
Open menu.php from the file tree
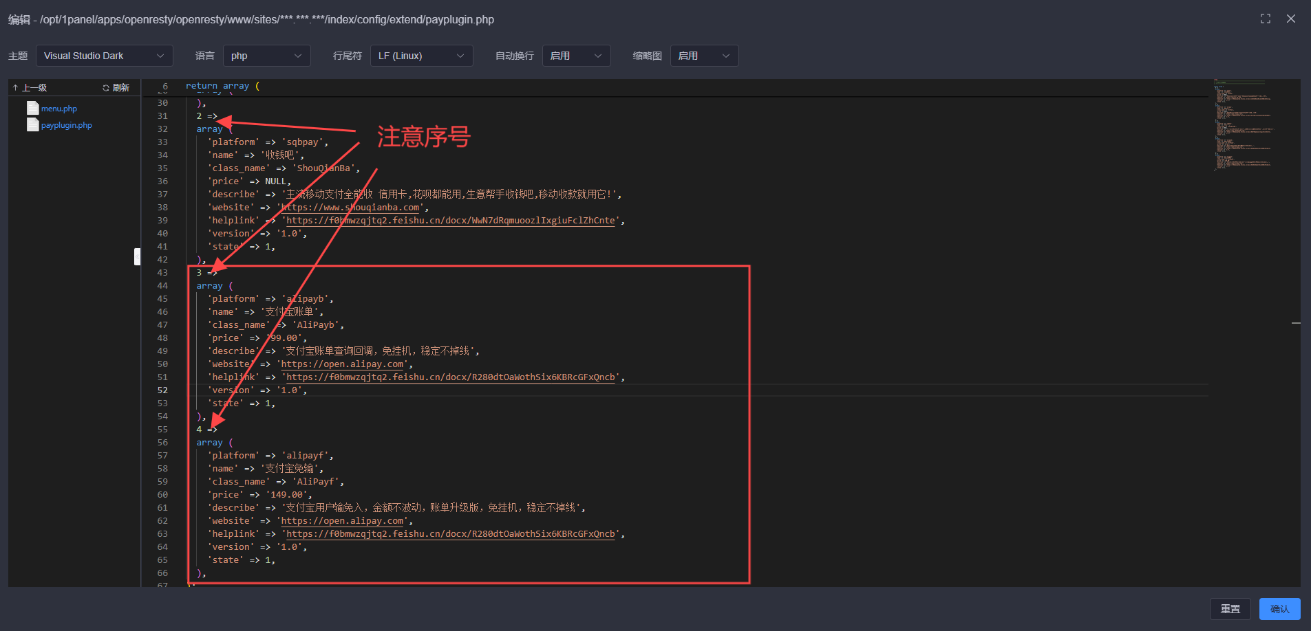click(59, 109)
